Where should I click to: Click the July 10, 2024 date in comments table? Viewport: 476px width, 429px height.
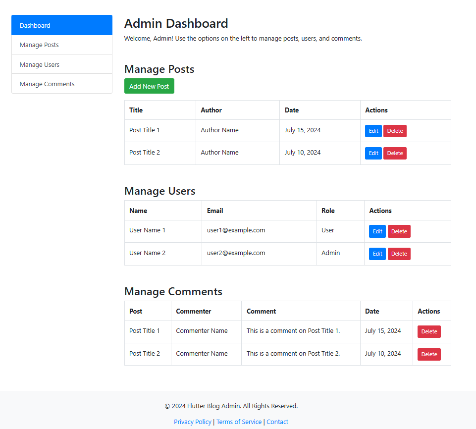(383, 353)
